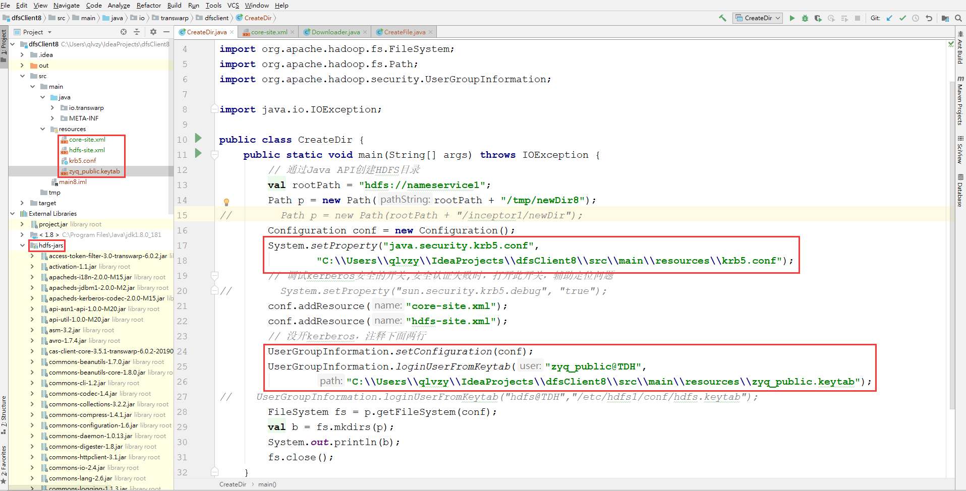Click the Attach profiler toolbar icon
This screenshot has width=966, height=491.
click(x=831, y=18)
